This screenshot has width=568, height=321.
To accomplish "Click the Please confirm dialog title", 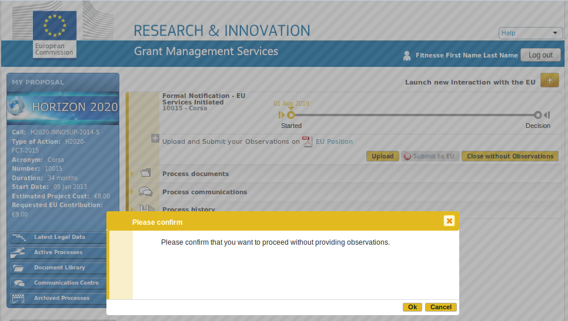I will [157, 222].
